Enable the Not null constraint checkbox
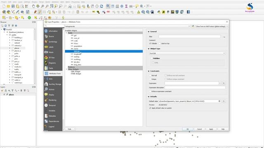The image size is (264, 148). pos(150,76)
